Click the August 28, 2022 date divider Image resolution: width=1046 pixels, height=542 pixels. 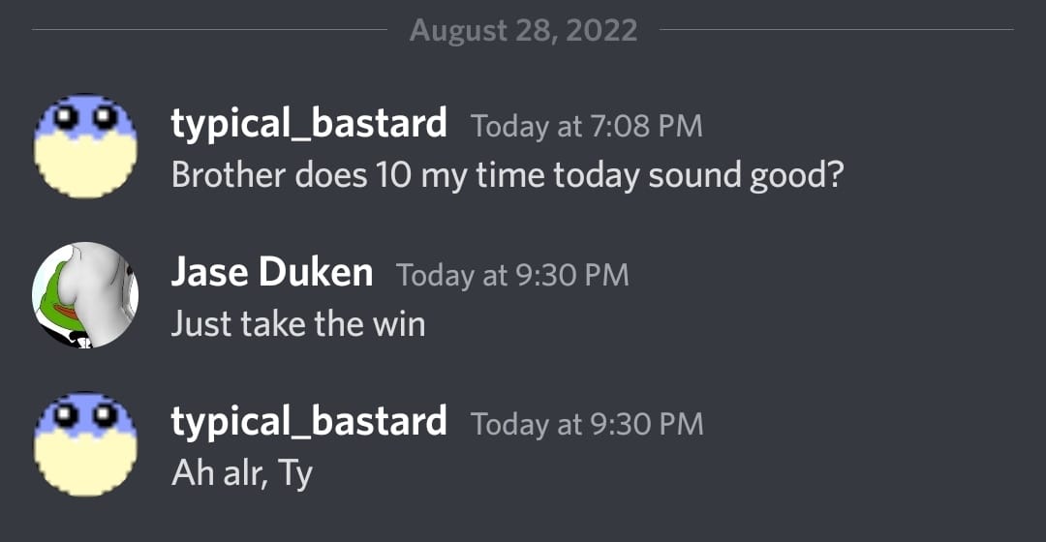pos(524,31)
